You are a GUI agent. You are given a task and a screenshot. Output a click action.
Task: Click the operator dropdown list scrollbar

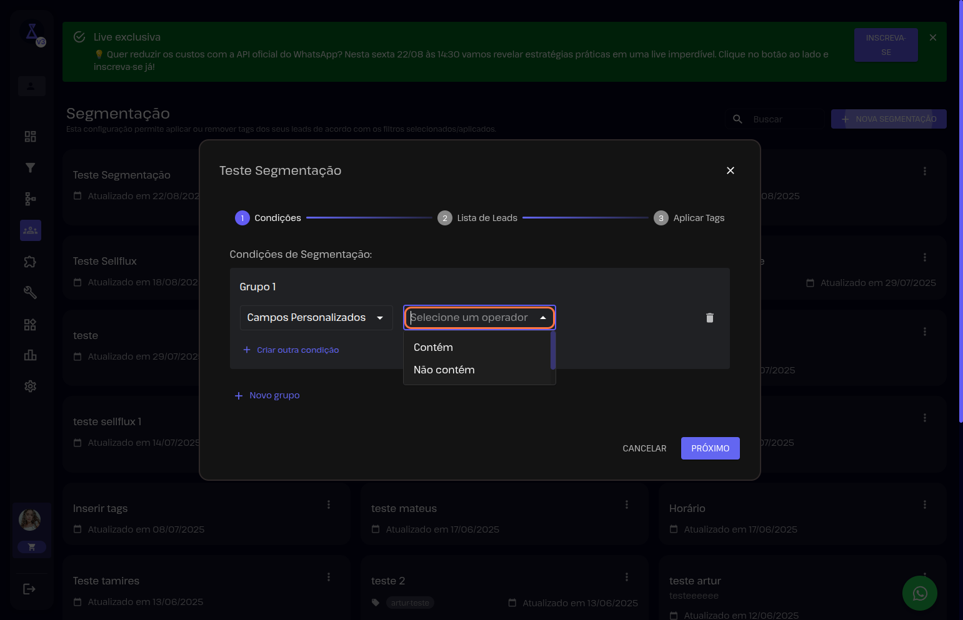(553, 350)
